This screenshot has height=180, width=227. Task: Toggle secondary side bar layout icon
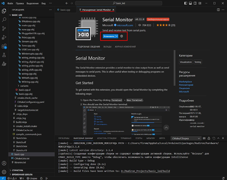(195, 3)
